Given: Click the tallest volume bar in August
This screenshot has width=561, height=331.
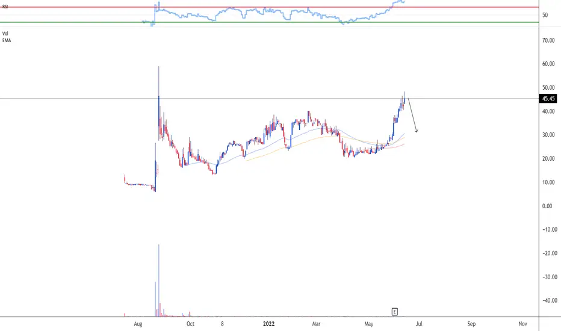Looking at the screenshot, I should point(158,280).
